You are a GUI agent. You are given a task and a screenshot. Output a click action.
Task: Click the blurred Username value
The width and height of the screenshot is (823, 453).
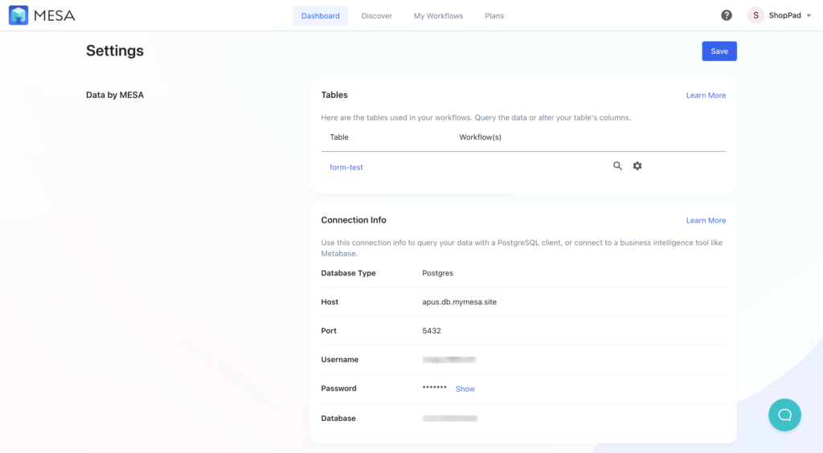point(449,360)
